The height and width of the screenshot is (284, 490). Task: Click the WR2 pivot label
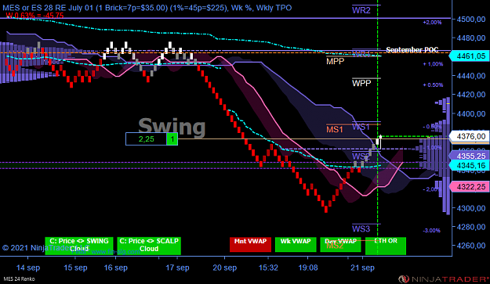click(361, 10)
